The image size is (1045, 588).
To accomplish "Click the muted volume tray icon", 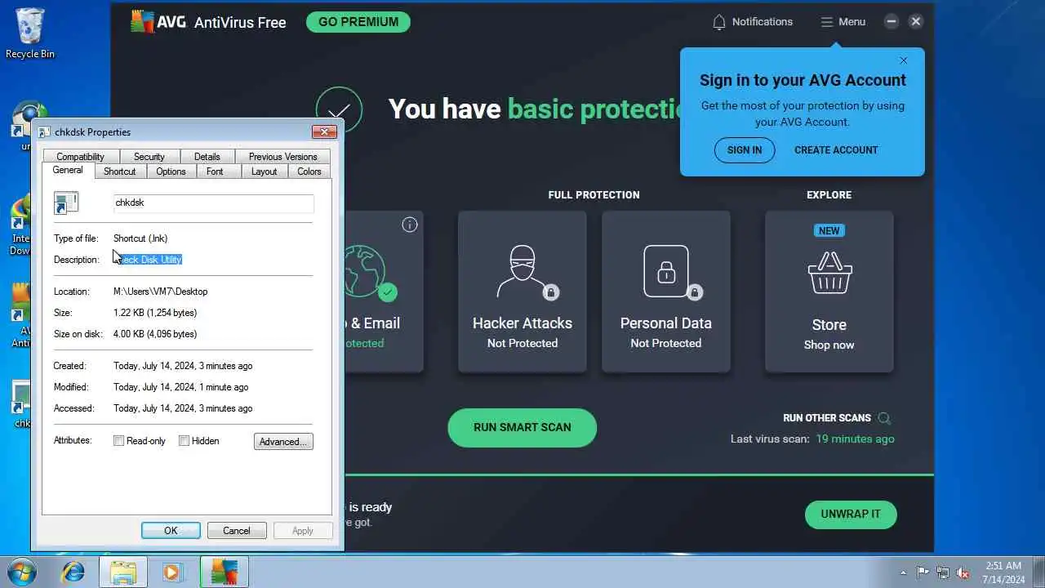I will (x=963, y=572).
